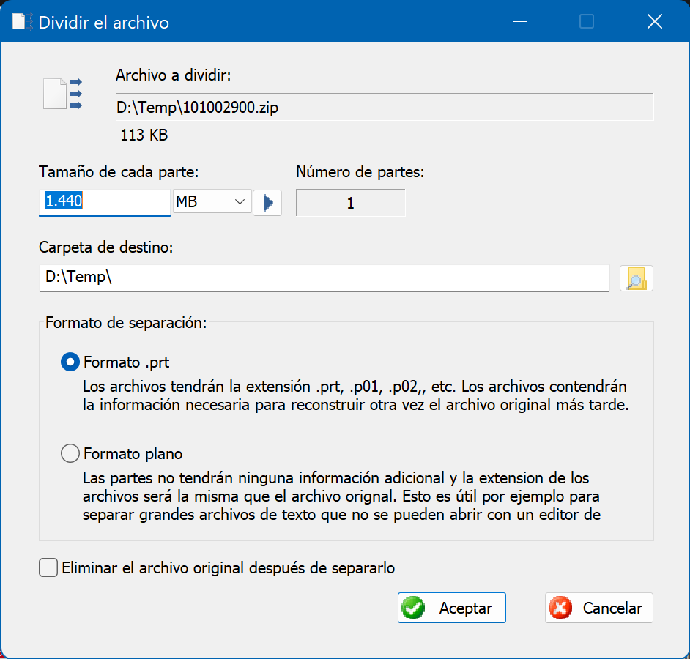
Task: Click the Cancelar button
Action: (x=599, y=608)
